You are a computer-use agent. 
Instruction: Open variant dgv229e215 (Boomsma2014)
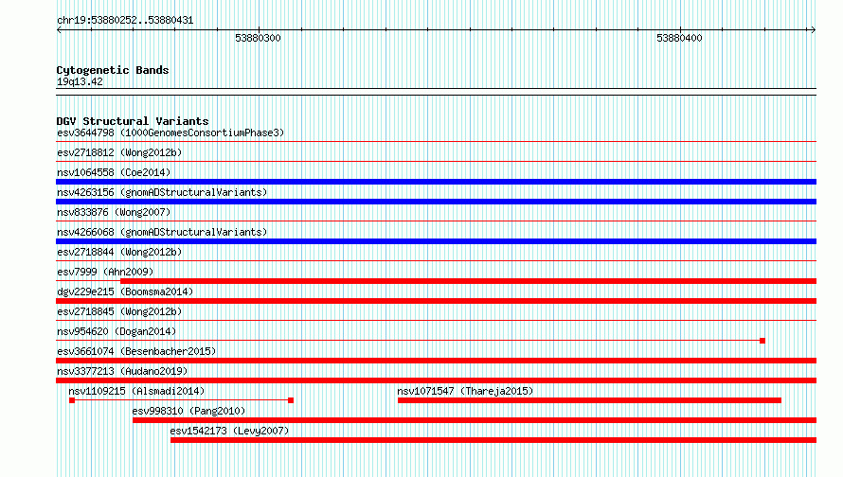(x=125, y=291)
